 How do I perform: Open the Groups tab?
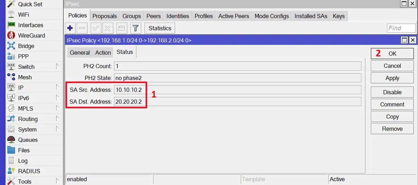point(132,16)
